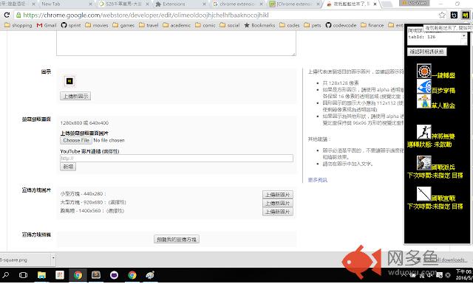
Task: Open the shopping bookmarks folder
Action: click(x=18, y=25)
